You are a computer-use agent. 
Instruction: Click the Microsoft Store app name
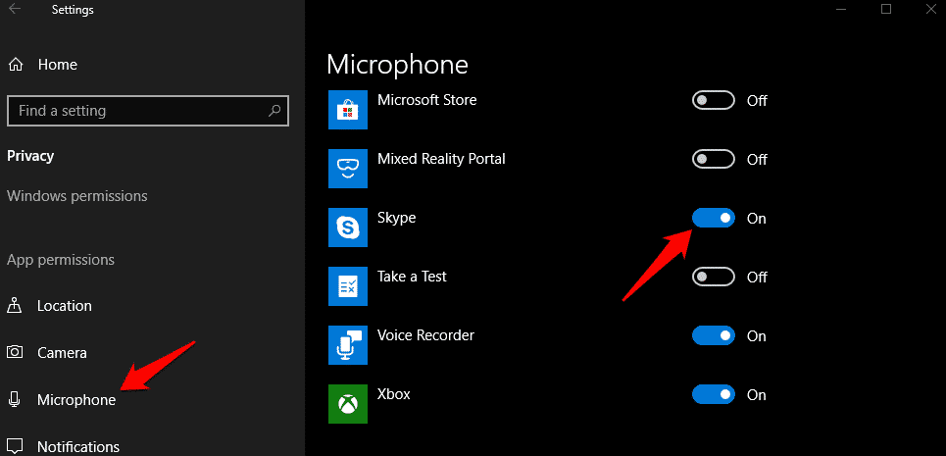pos(427,100)
